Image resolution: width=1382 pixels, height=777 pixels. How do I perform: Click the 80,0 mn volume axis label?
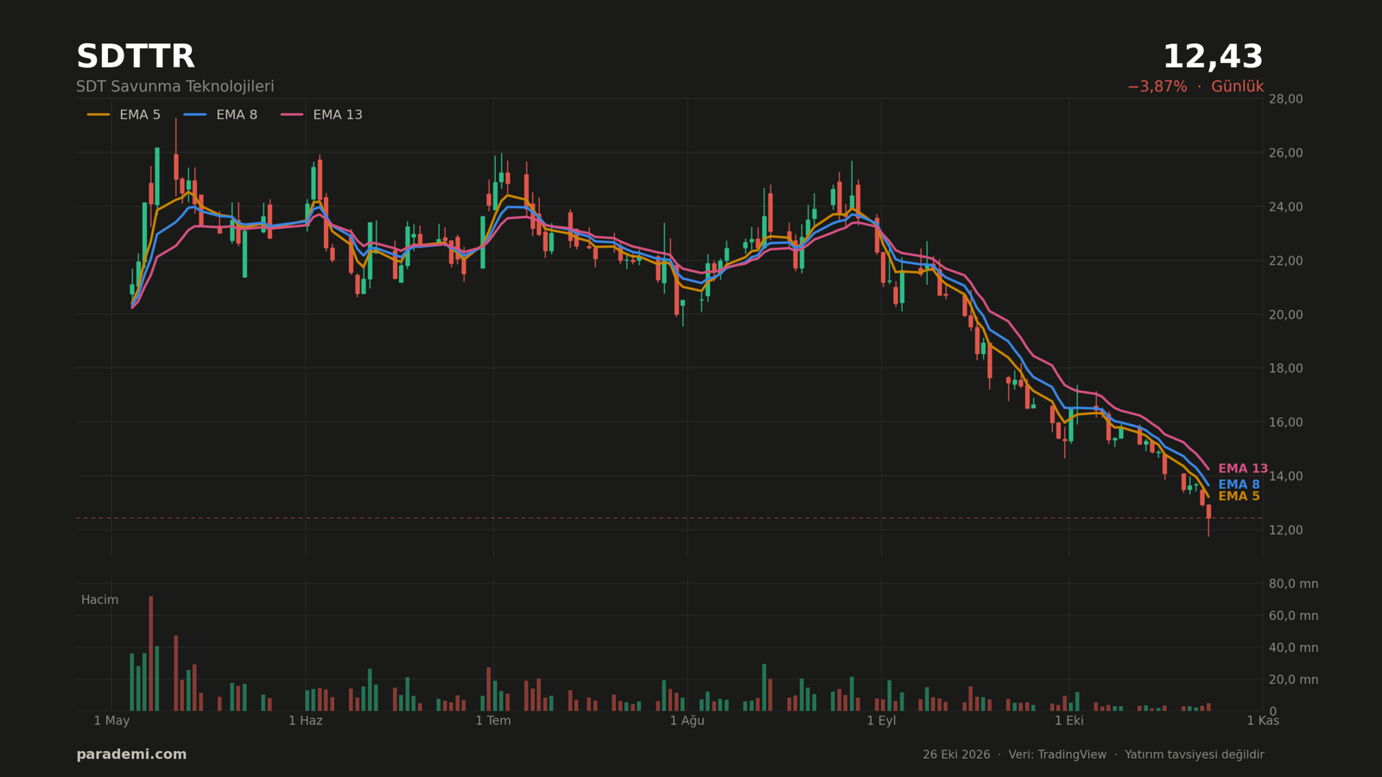(x=1293, y=584)
